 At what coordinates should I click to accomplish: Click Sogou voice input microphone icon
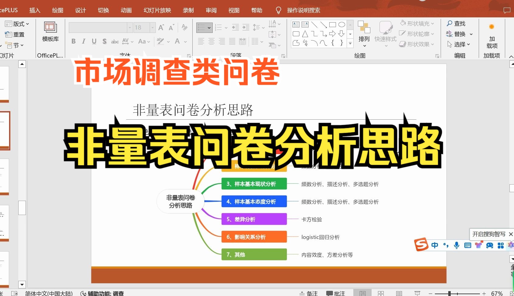click(x=456, y=245)
